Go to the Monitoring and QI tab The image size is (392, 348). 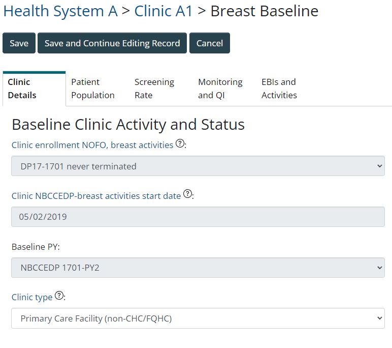[x=220, y=89]
